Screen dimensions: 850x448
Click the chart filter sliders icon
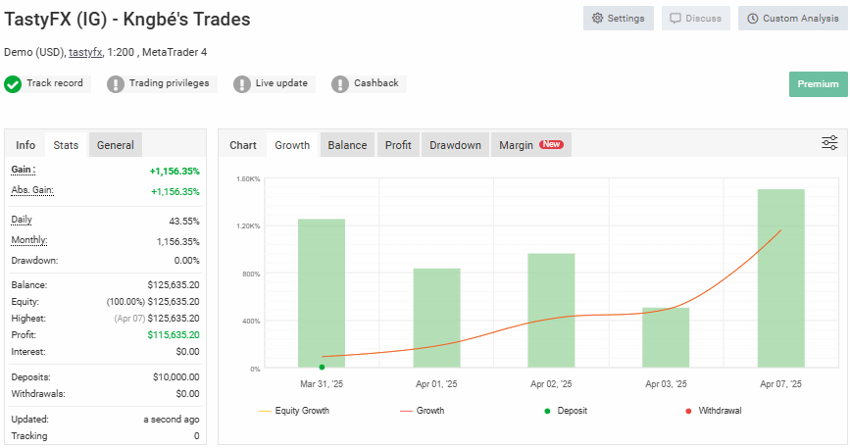coord(829,143)
